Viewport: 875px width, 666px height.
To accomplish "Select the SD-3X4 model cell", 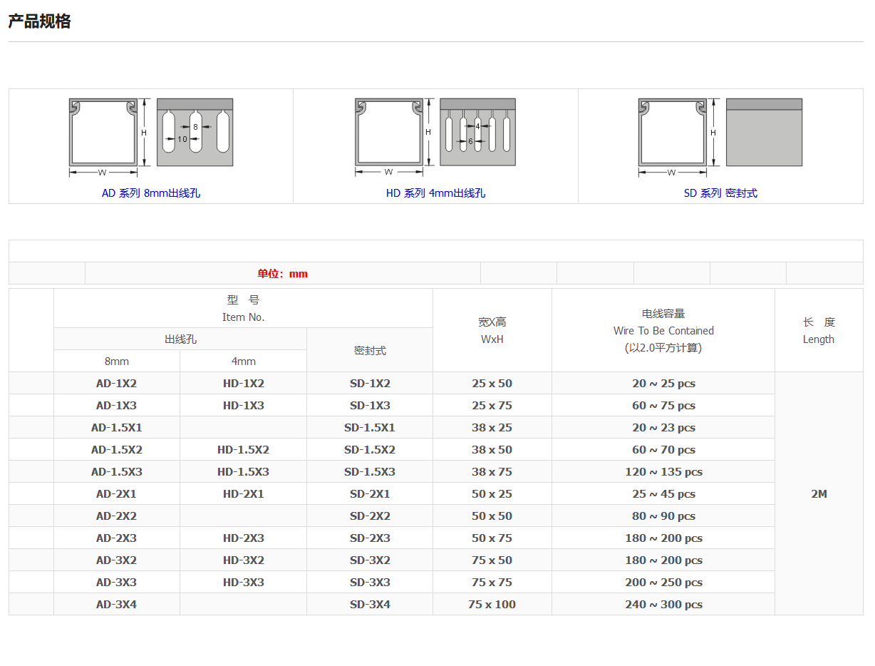I will click(370, 605).
